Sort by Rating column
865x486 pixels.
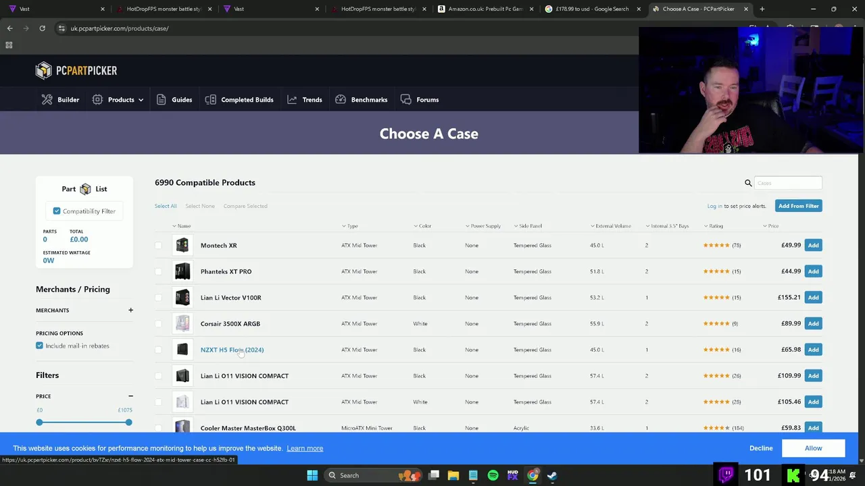click(x=713, y=226)
